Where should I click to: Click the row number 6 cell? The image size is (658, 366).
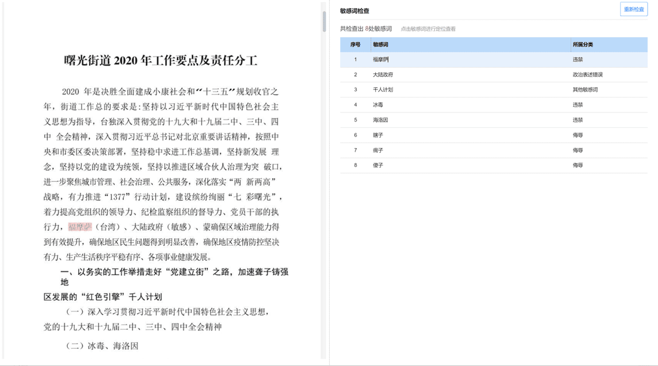tap(356, 135)
